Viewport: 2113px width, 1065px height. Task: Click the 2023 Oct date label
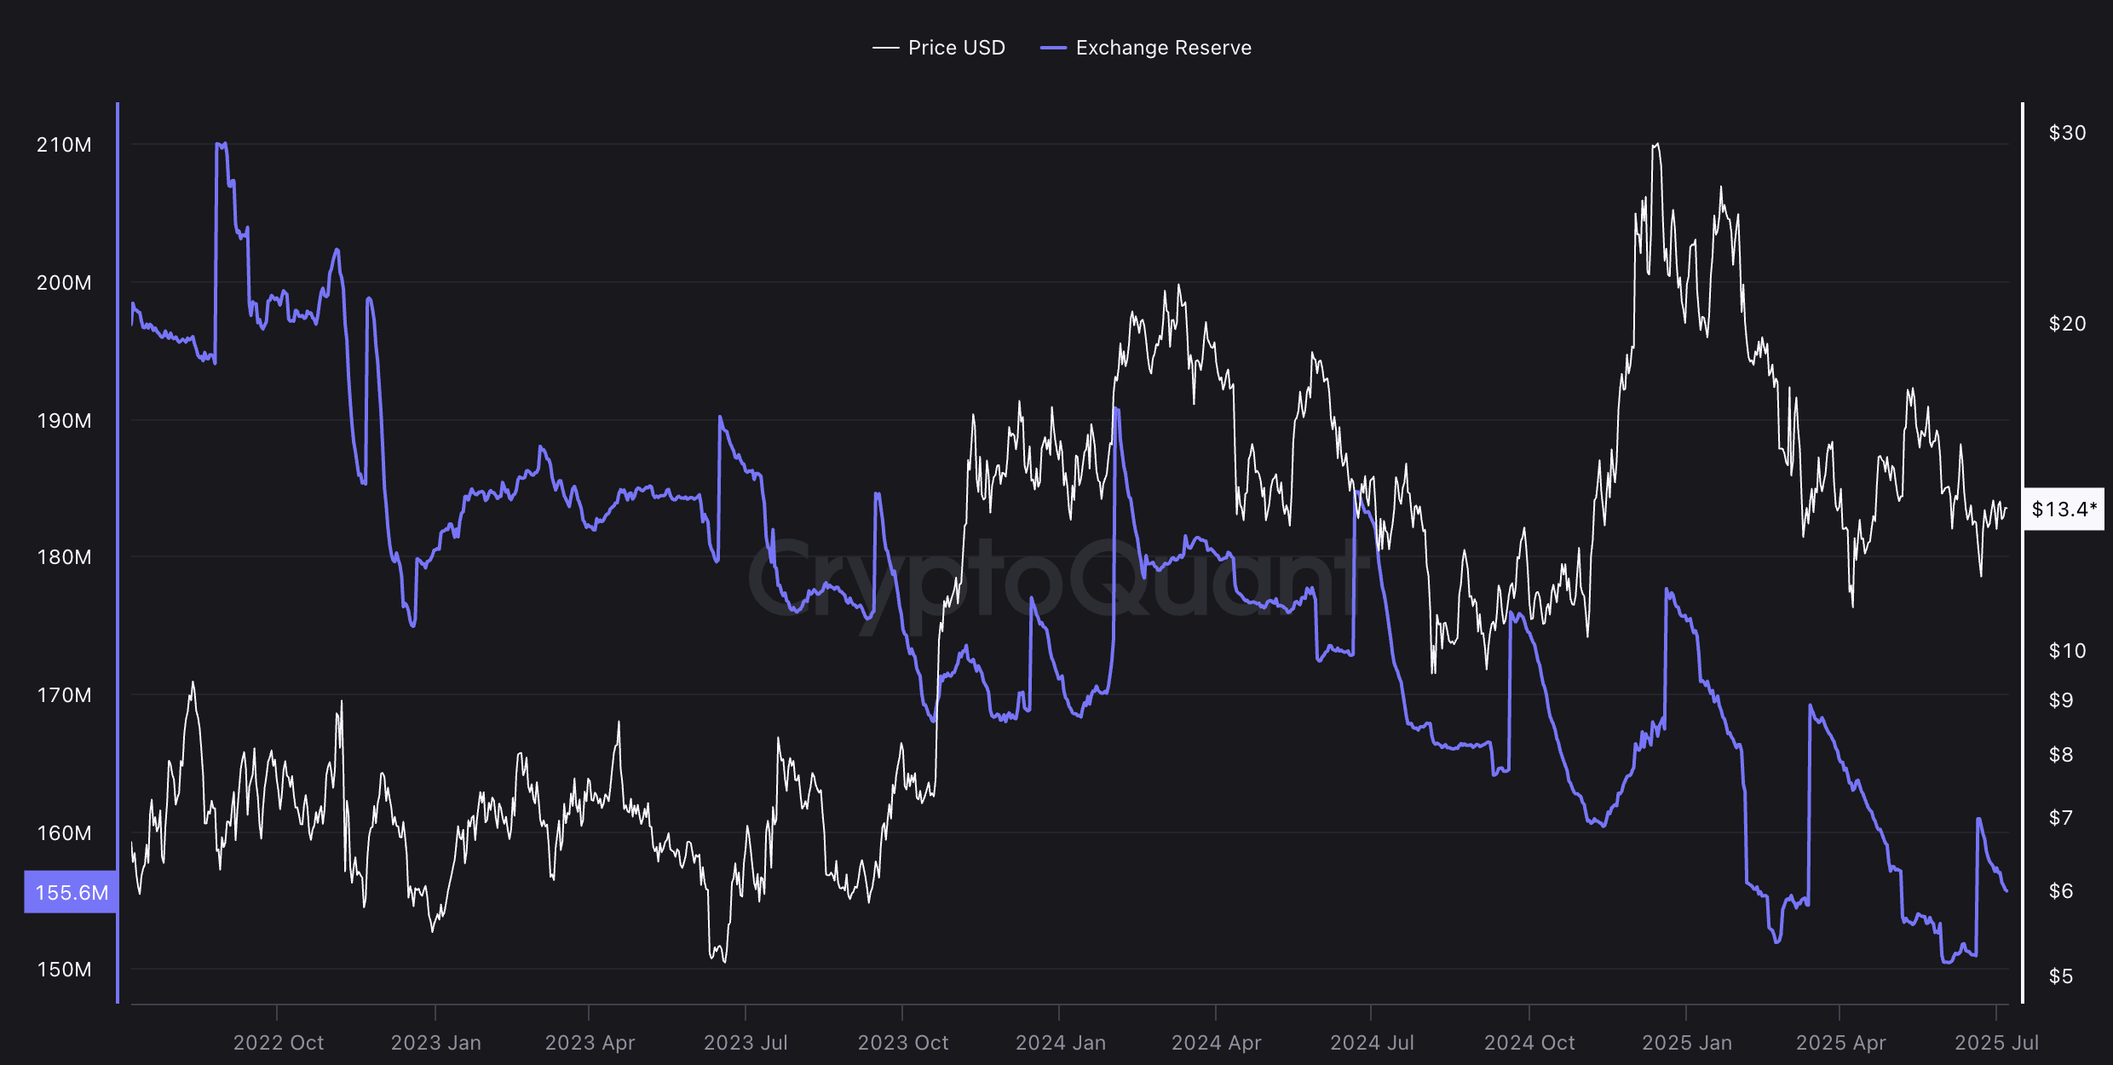903,1043
